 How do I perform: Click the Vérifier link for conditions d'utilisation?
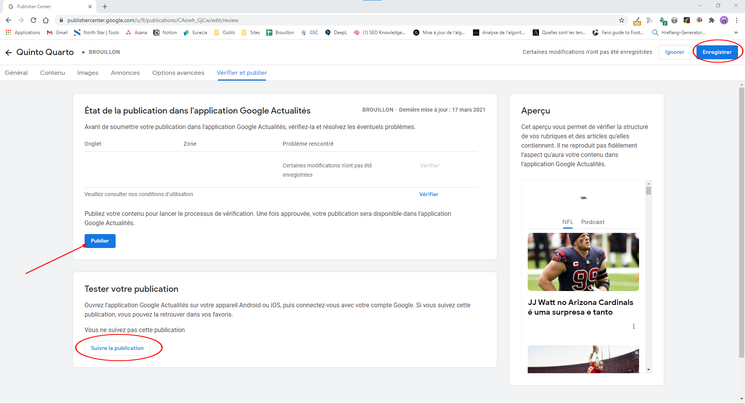(429, 194)
